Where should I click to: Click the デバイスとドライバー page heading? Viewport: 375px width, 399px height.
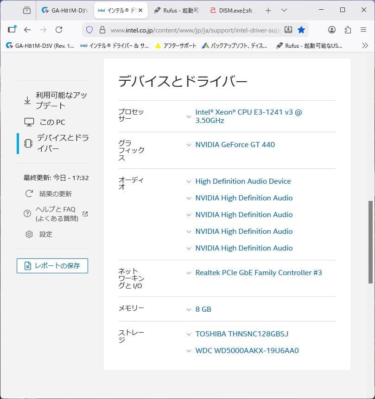183,81
